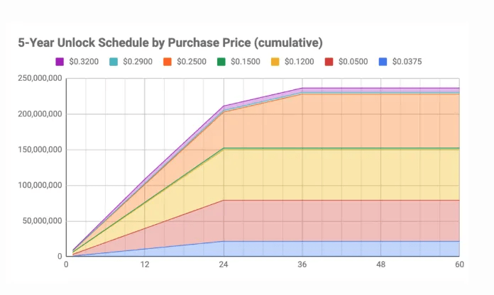Screen dimensions: 494x295
Task: Select the $0.0375 legend label text
Action: coord(410,62)
